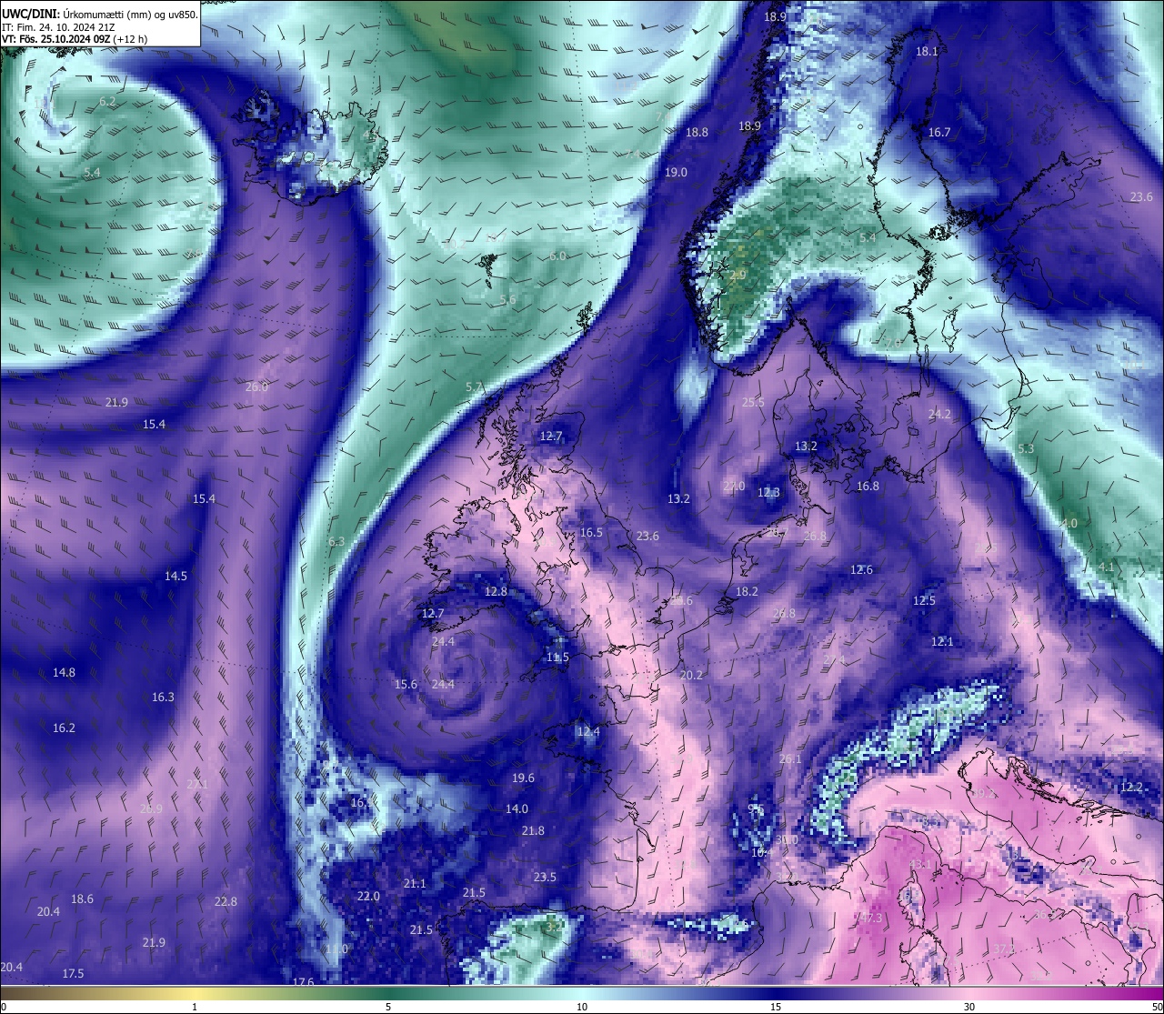Click the 16.3 value on the map
This screenshot has height=1014, width=1164.
click(163, 697)
